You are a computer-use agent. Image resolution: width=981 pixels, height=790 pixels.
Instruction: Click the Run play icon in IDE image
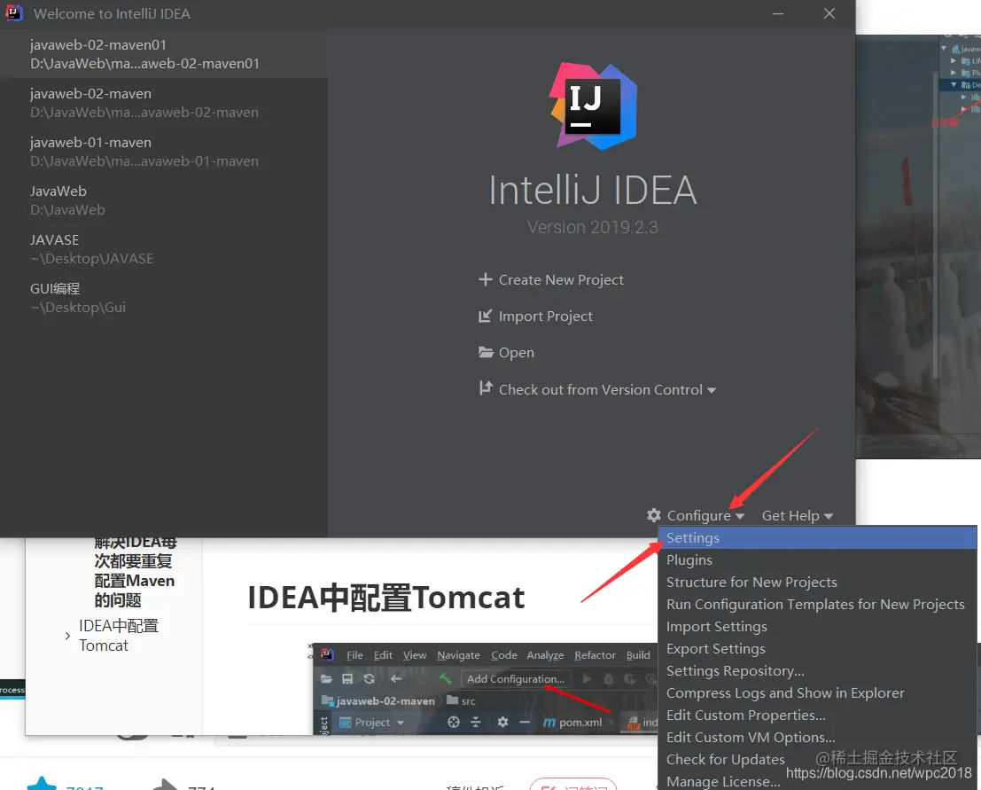click(x=587, y=678)
